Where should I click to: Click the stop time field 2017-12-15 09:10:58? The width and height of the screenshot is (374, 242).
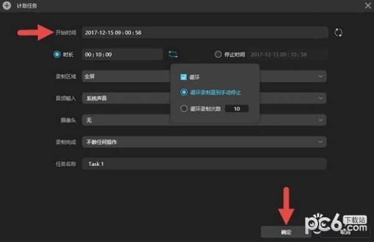click(x=288, y=55)
